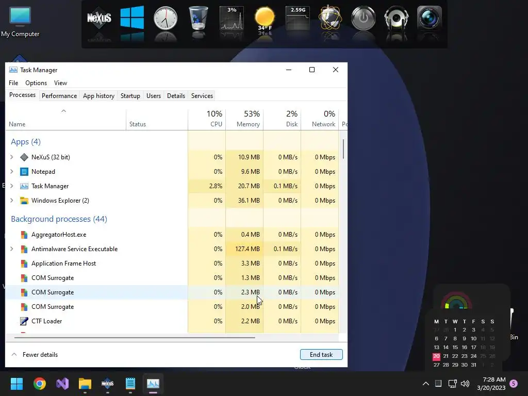Open the analog clock dock icon
Viewport: 528px width, 396px height.
[166, 18]
